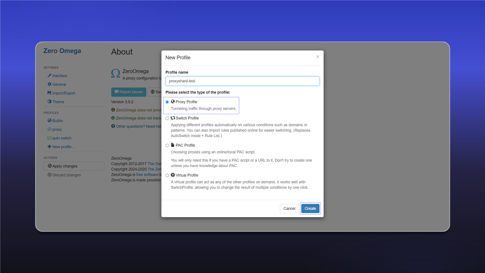Click the Report issues button
485x273 pixels.
click(x=129, y=92)
